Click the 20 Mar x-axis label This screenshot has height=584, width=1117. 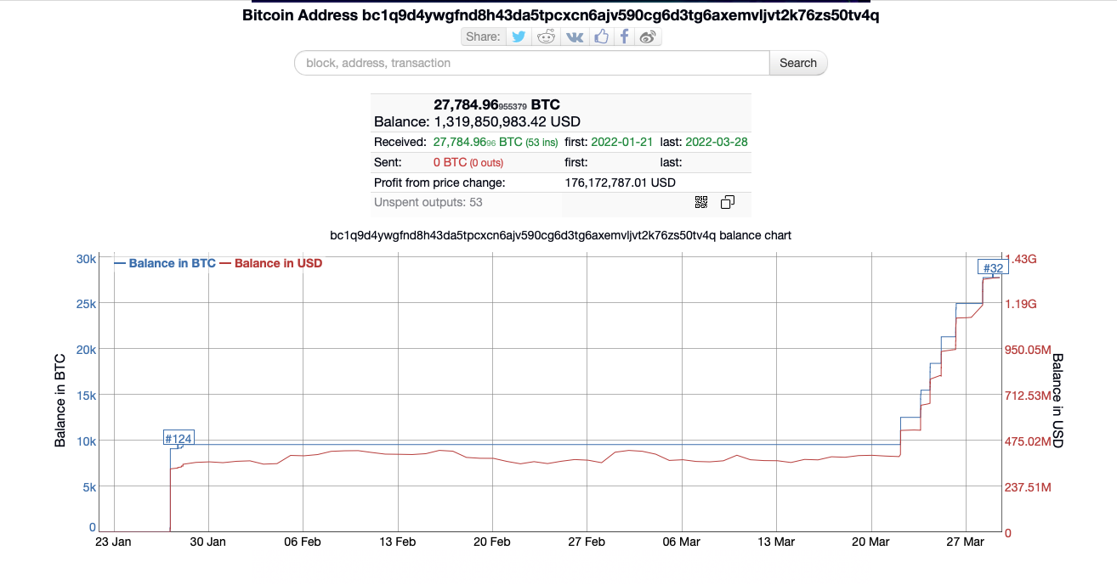[872, 542]
